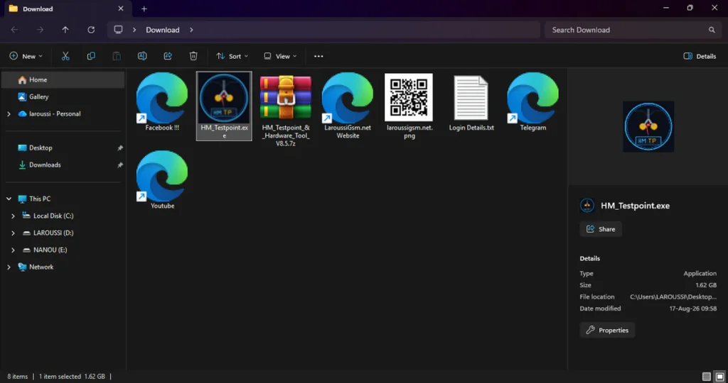728x383 pixels.
Task: Click the HM_Testpoint.exe title in details pane
Action: (635, 206)
